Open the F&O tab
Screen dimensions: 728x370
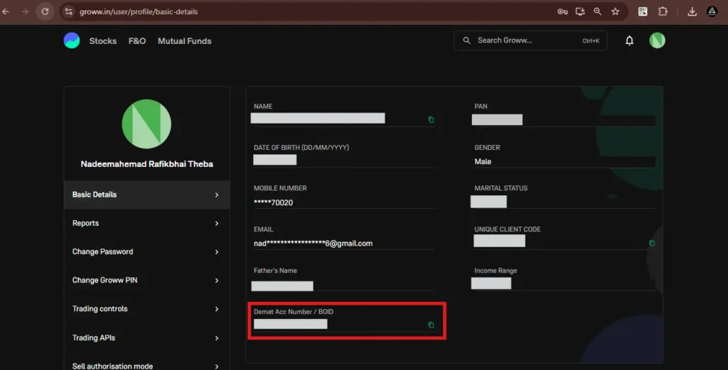click(137, 40)
